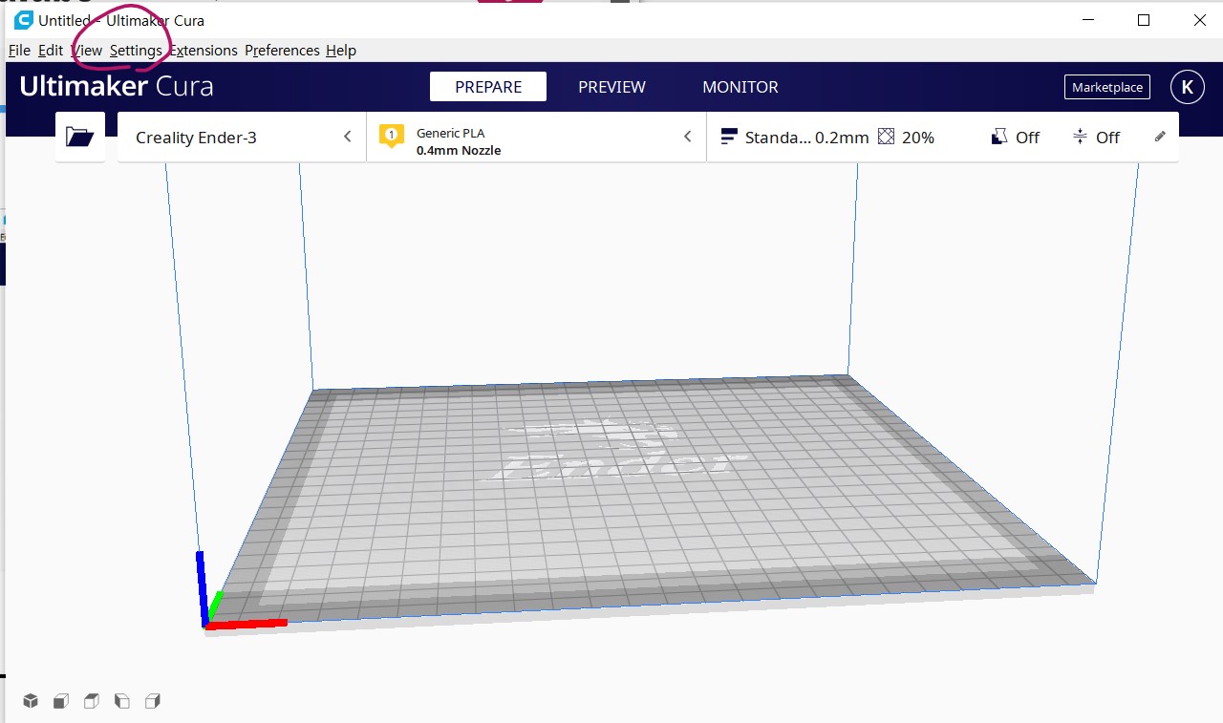Switch to the PREPARE stage
The height and width of the screenshot is (723, 1223).
coord(488,87)
